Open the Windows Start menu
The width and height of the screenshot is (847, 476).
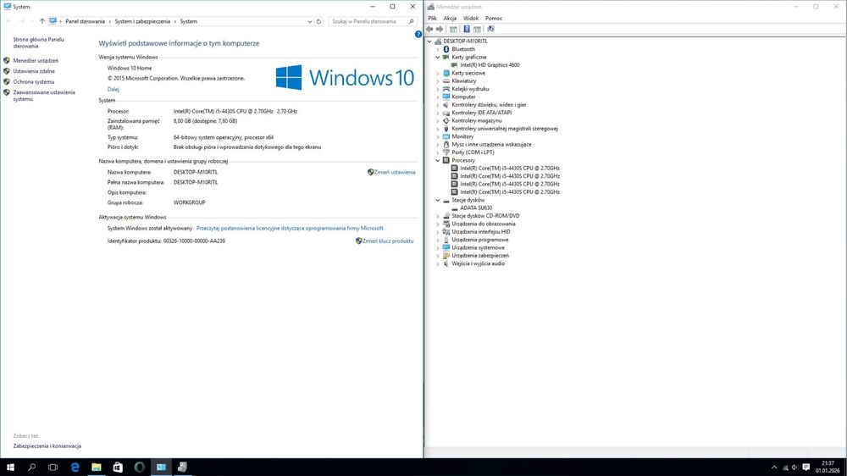point(10,467)
